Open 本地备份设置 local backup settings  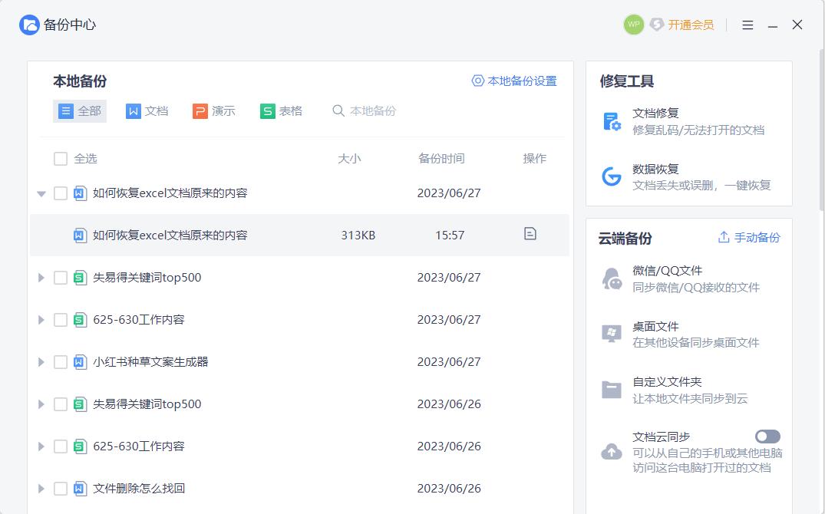coord(513,80)
